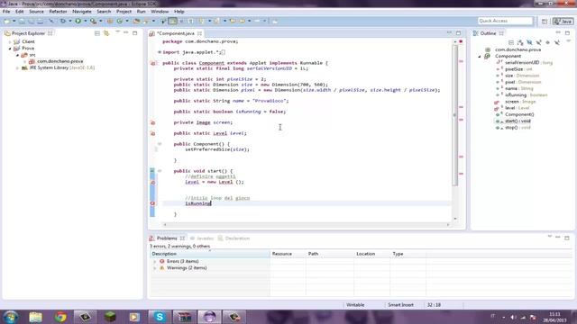The height and width of the screenshot is (324, 577).
Task: Click the New Java Class icon
Action: 120,22
